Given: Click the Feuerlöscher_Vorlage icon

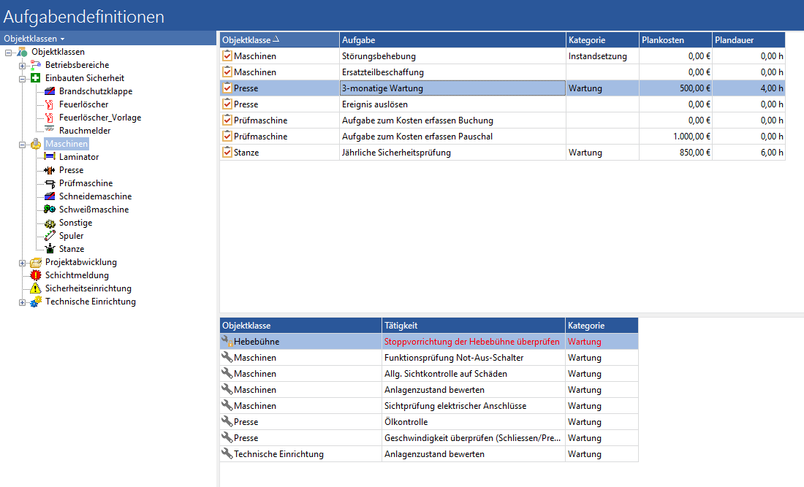Looking at the screenshot, I should 50,118.
